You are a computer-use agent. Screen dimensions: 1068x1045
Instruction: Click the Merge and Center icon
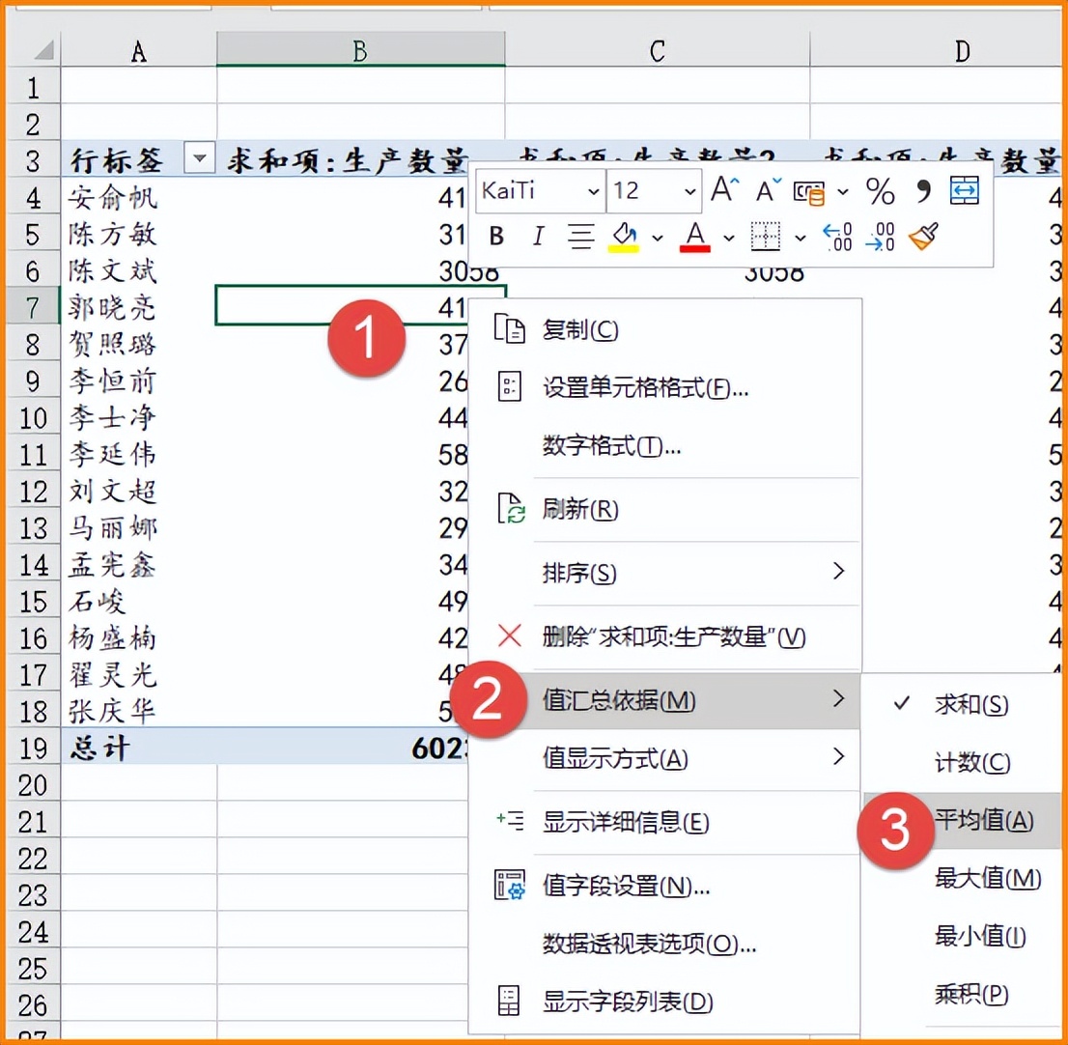click(x=963, y=191)
